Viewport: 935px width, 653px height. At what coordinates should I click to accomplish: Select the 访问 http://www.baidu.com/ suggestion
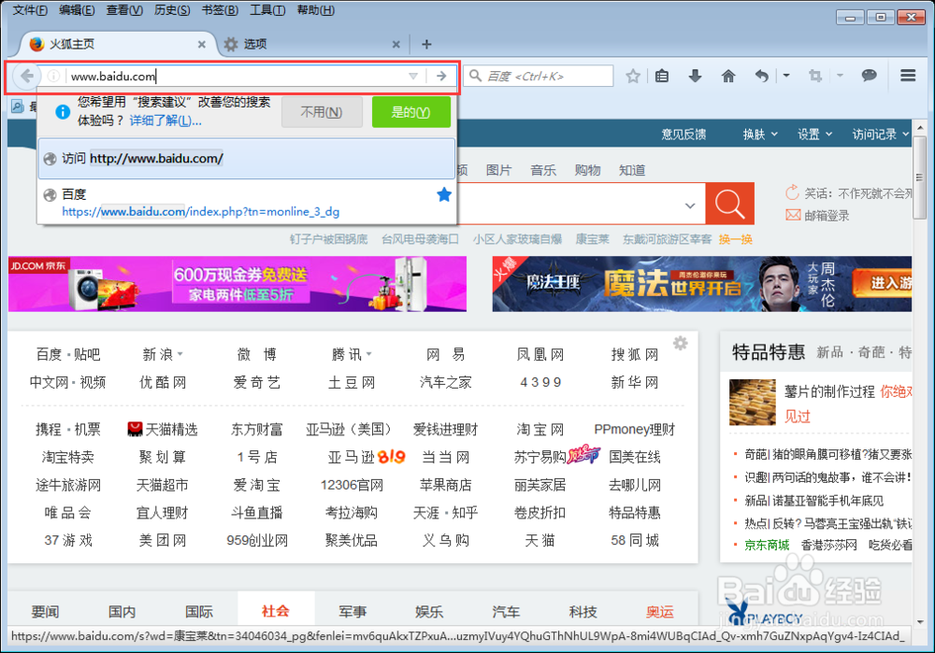click(247, 159)
